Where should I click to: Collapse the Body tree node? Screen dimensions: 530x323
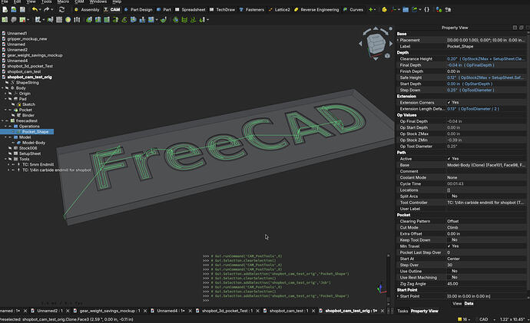point(3,88)
